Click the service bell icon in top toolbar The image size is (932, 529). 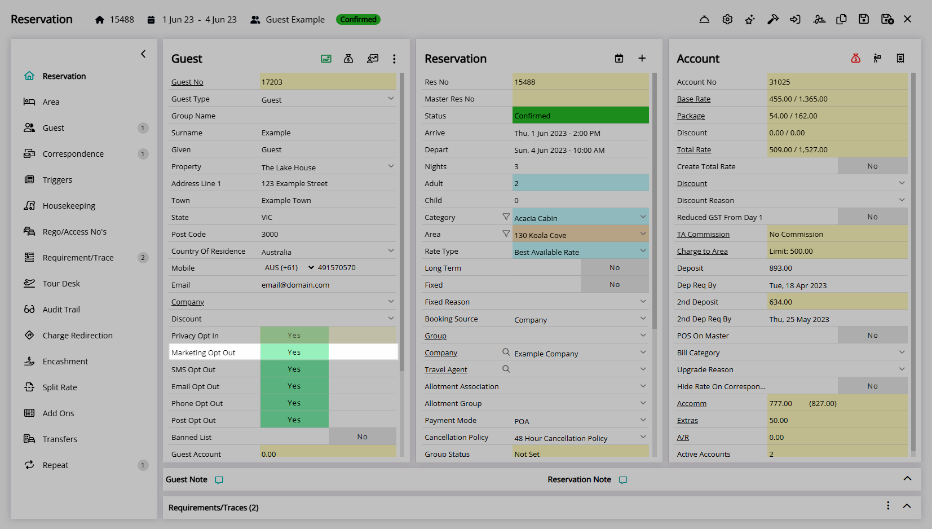pyautogui.click(x=704, y=19)
